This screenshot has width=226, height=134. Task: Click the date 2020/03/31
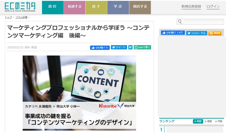15,47
